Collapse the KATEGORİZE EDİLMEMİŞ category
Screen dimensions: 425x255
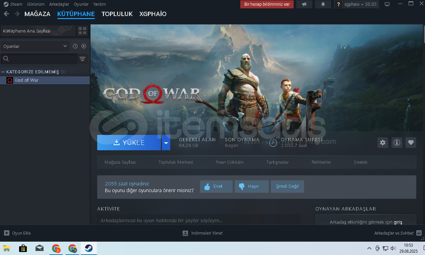coord(3,72)
